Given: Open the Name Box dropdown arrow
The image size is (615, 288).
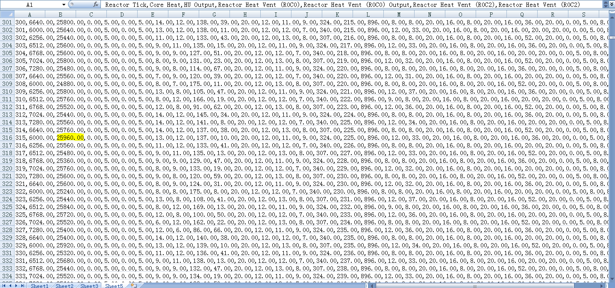Looking at the screenshot, I should (64, 5).
